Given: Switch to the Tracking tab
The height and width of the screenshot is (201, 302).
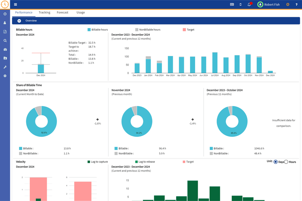Looking at the screenshot, I should pos(44,12).
